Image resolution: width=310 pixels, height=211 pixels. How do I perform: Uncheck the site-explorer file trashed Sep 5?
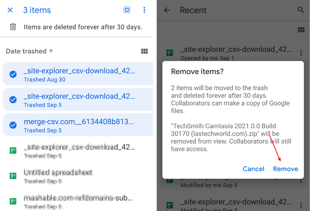pyautogui.click(x=13, y=100)
